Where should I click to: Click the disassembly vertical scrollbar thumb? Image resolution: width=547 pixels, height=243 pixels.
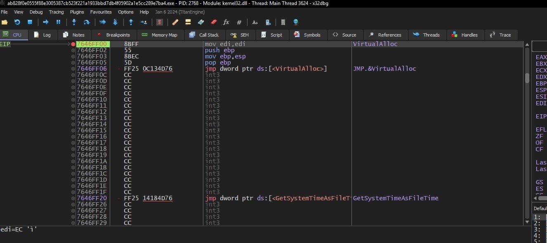click(527, 78)
